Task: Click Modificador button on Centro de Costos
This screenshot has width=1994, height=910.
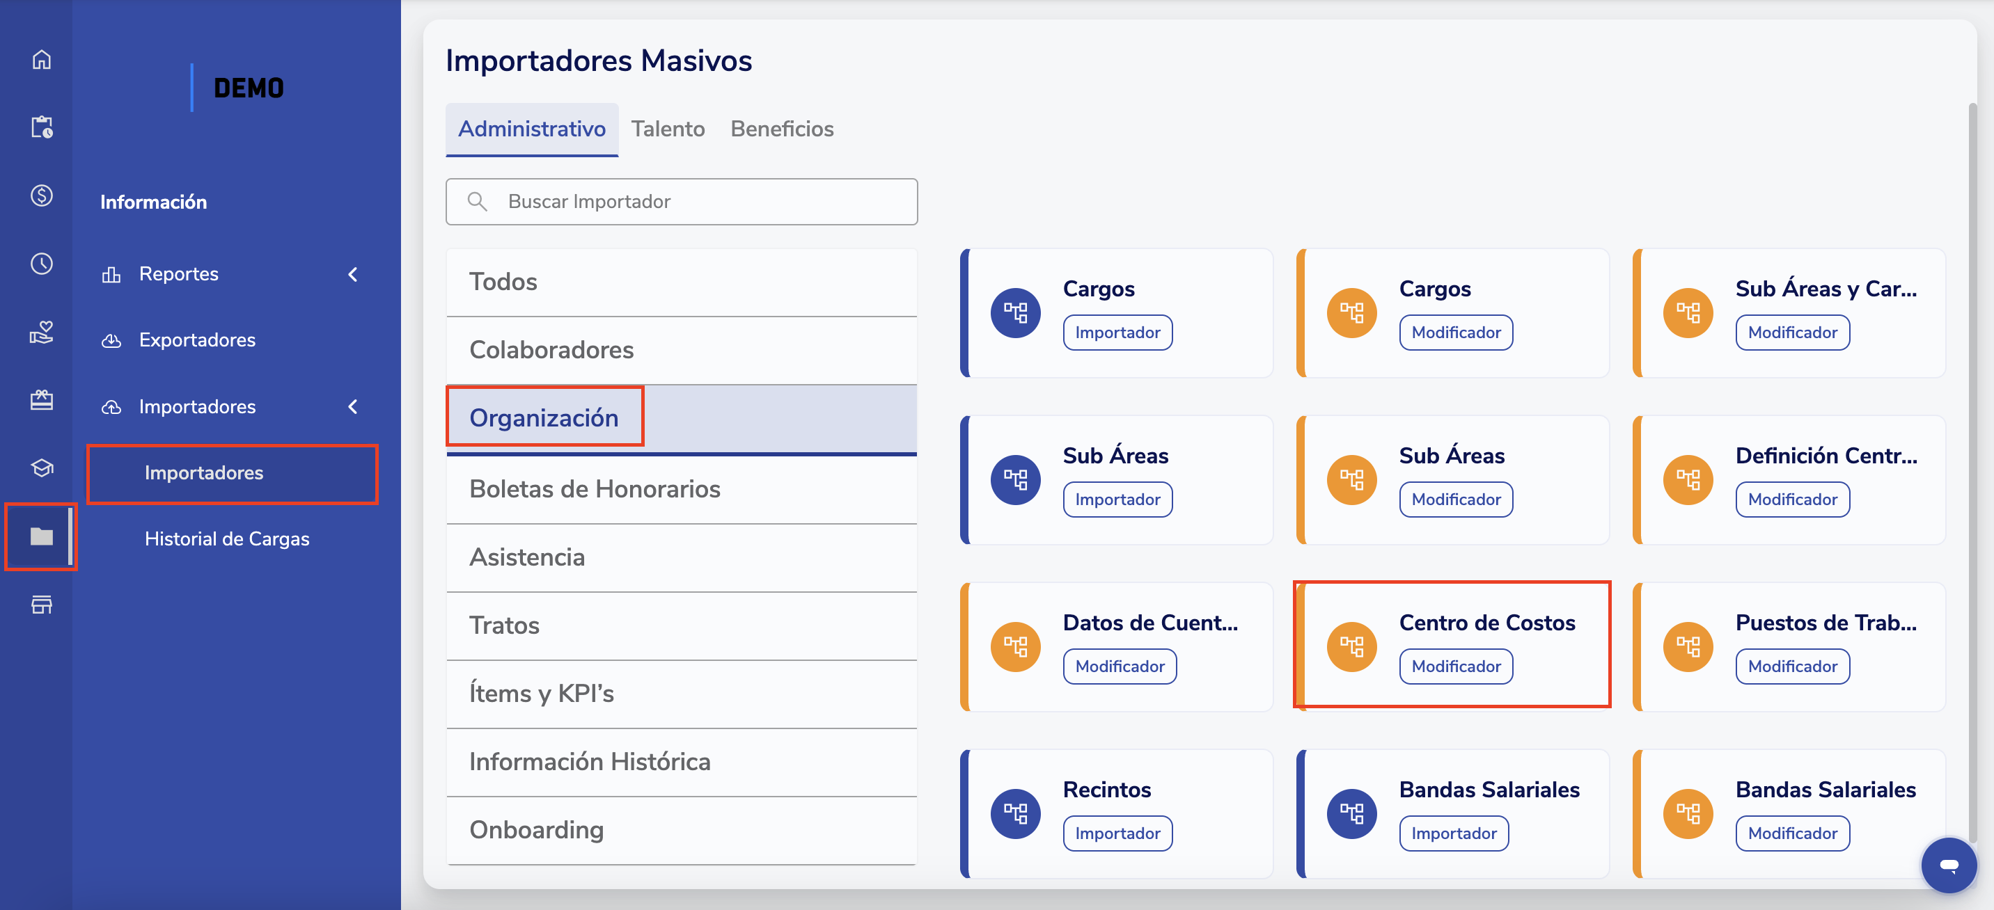Action: (x=1455, y=666)
